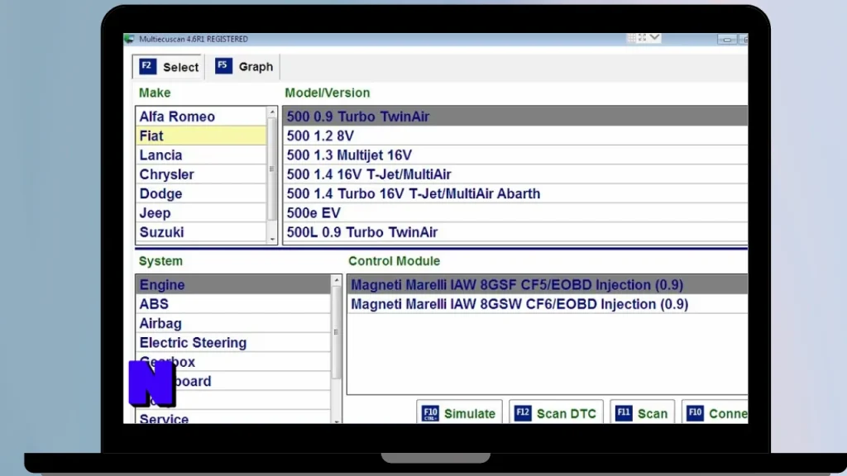Click System list scroll up arrow
The width and height of the screenshot is (847, 476).
tap(337, 280)
